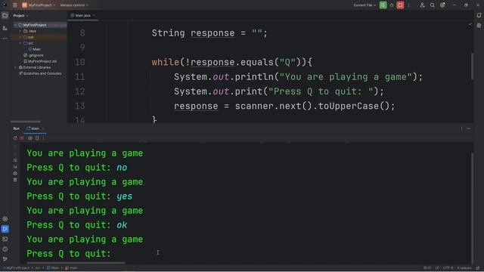
Task: Click the editor vertical scrollbar
Action: click(472, 66)
